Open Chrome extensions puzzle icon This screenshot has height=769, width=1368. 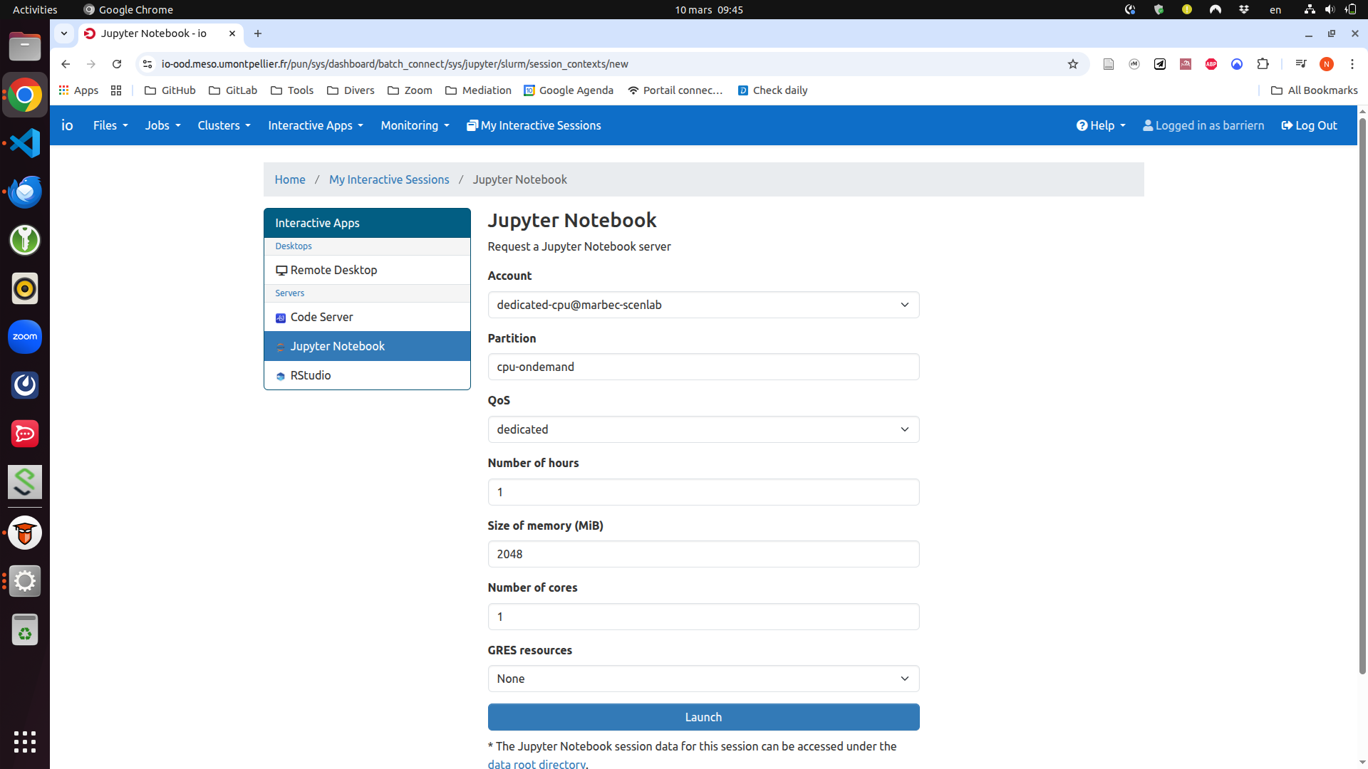(x=1263, y=64)
